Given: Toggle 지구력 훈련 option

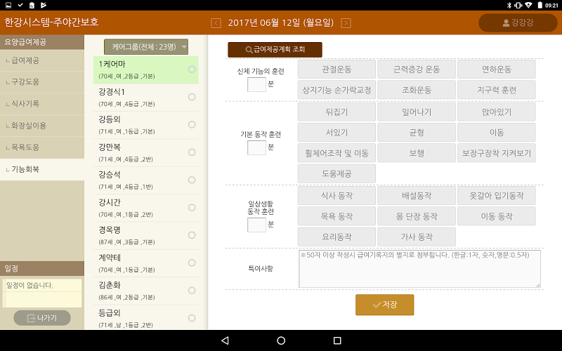Looking at the screenshot, I should tap(497, 90).
